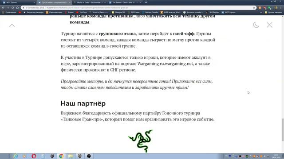
Task: Open file explorer folder in taskbar
Action: [x=71, y=156]
